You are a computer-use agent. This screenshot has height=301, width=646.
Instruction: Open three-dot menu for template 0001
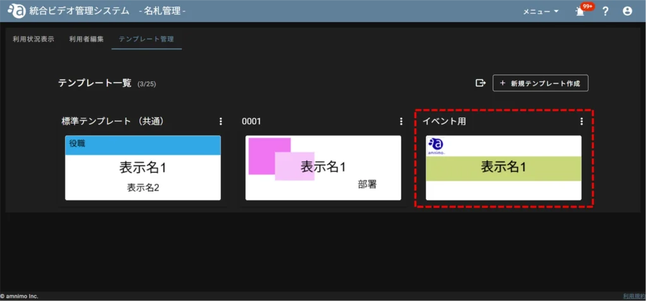401,122
